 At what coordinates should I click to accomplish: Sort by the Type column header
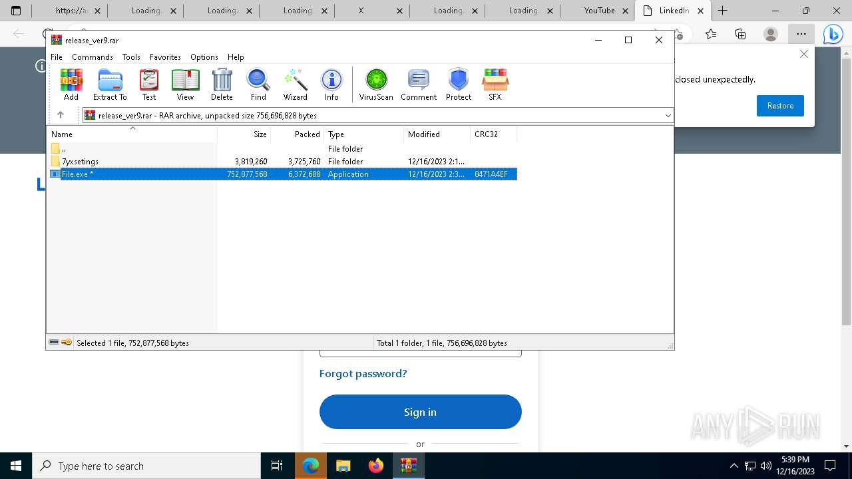click(364, 134)
